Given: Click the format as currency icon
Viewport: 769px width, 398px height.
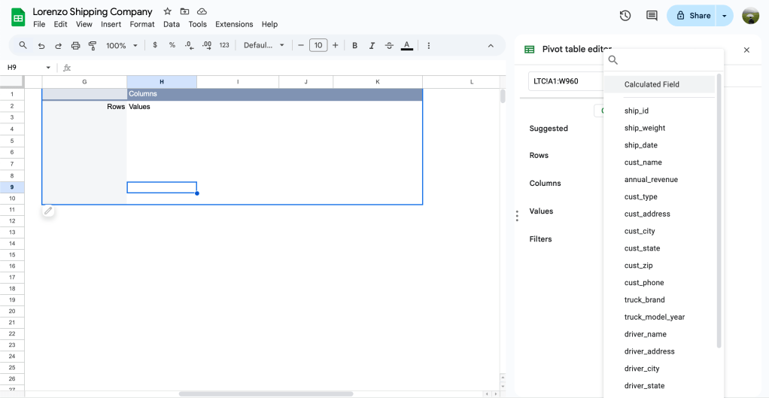Looking at the screenshot, I should pyautogui.click(x=155, y=45).
